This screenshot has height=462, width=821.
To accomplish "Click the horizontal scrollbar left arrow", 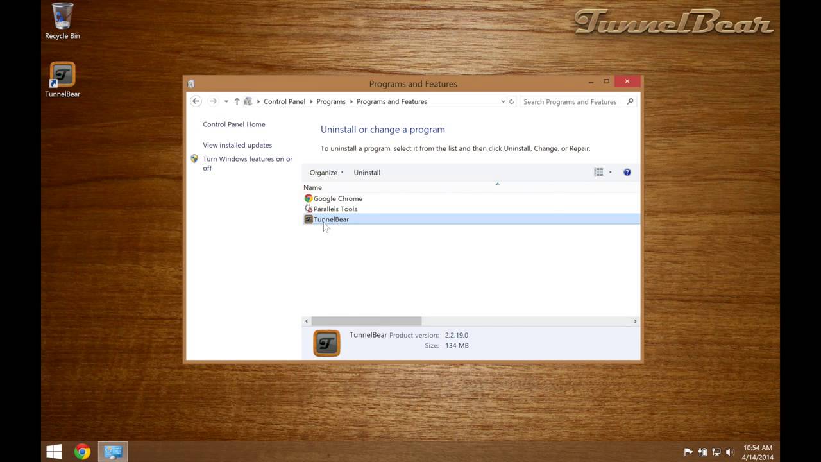I will click(x=307, y=321).
